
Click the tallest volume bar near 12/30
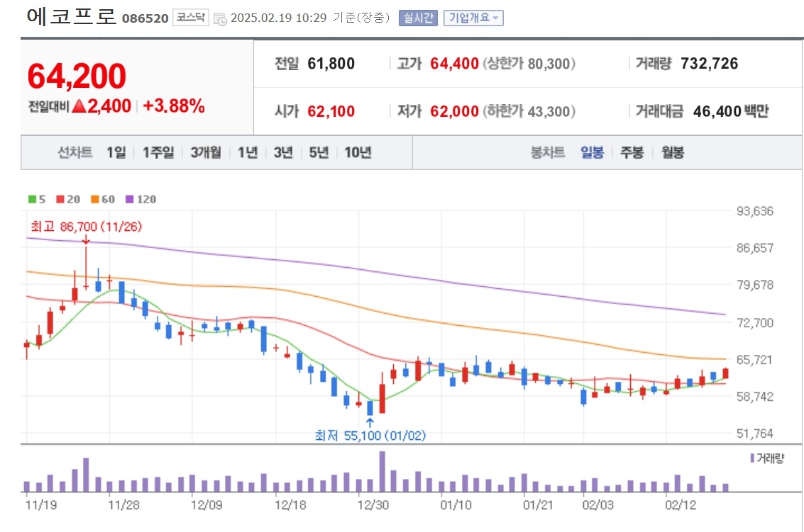(382, 472)
